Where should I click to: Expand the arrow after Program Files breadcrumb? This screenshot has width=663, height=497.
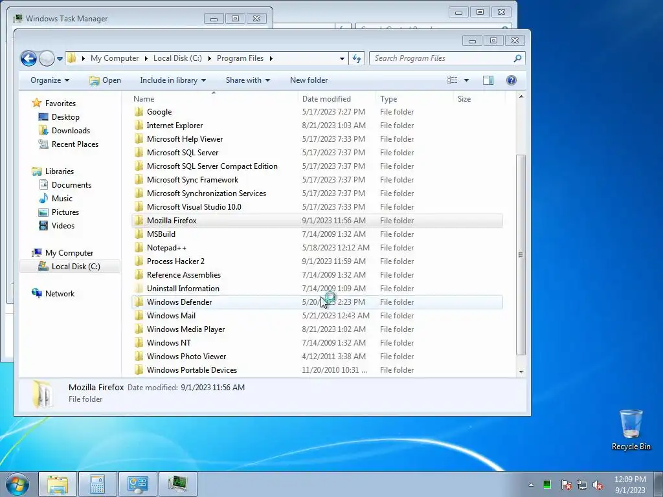coord(271,58)
